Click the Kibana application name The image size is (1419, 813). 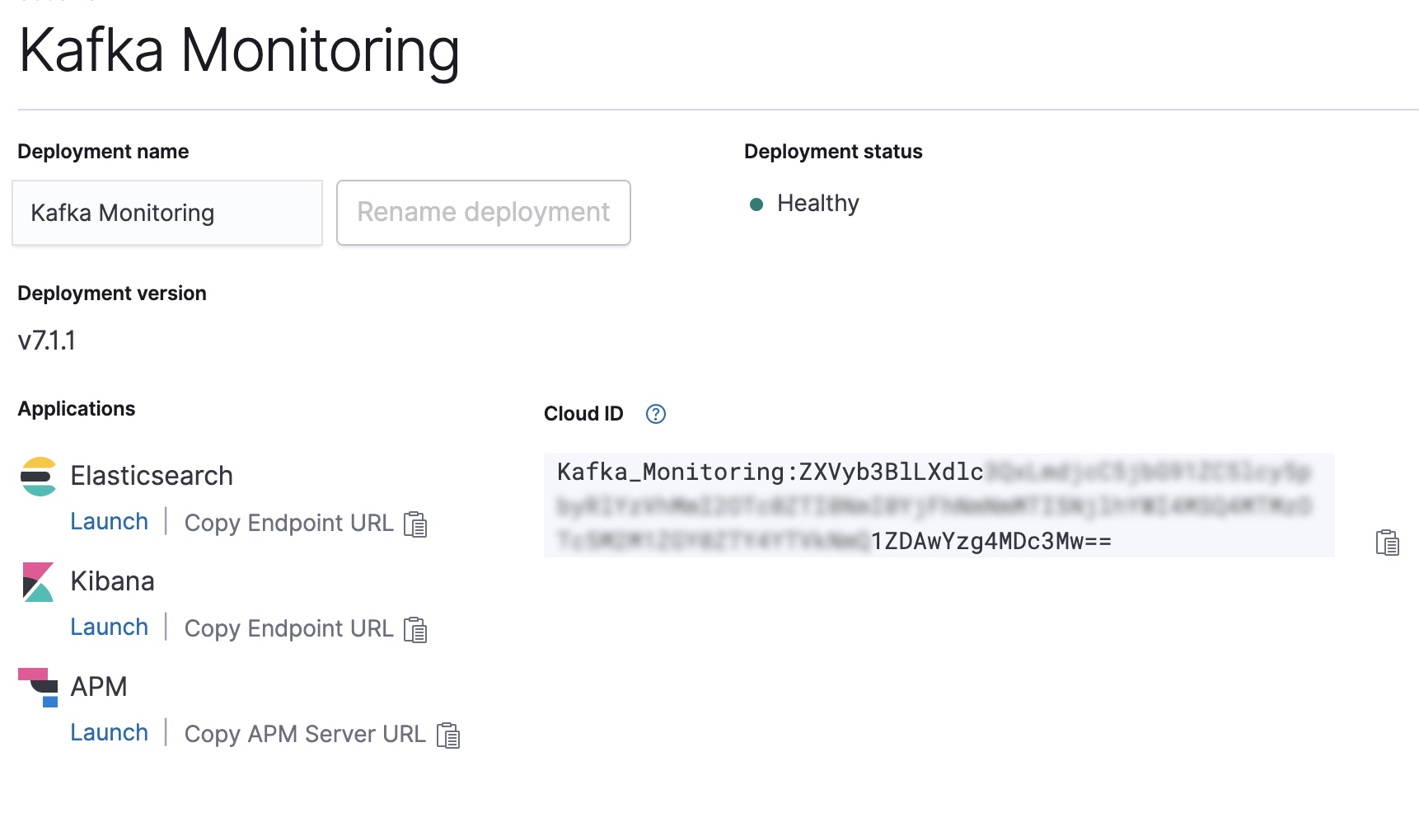(113, 582)
